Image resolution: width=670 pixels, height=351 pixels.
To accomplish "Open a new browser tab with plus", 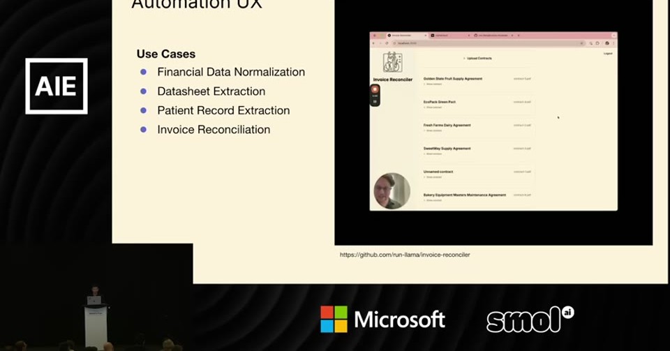I will [519, 36].
